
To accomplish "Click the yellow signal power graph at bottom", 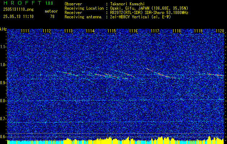I will point(115,140).
